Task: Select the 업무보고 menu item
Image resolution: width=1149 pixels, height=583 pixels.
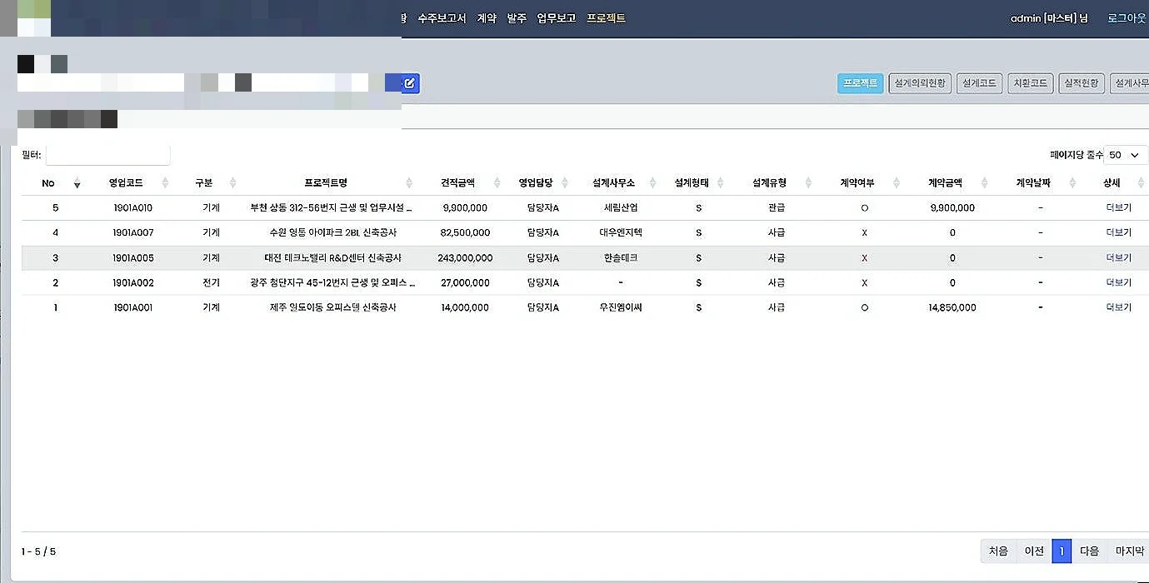Action: (556, 17)
